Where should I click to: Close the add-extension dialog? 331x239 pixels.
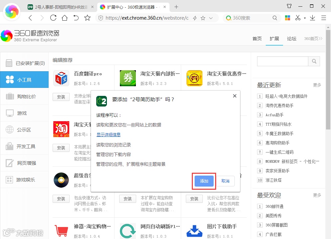pos(234,96)
